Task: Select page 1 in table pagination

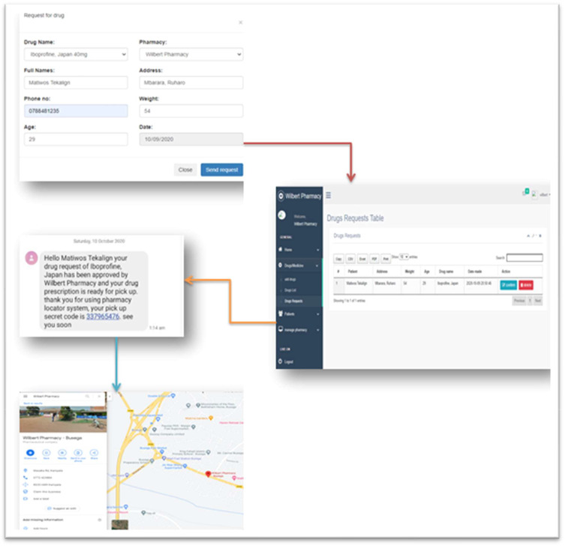Action: point(530,301)
